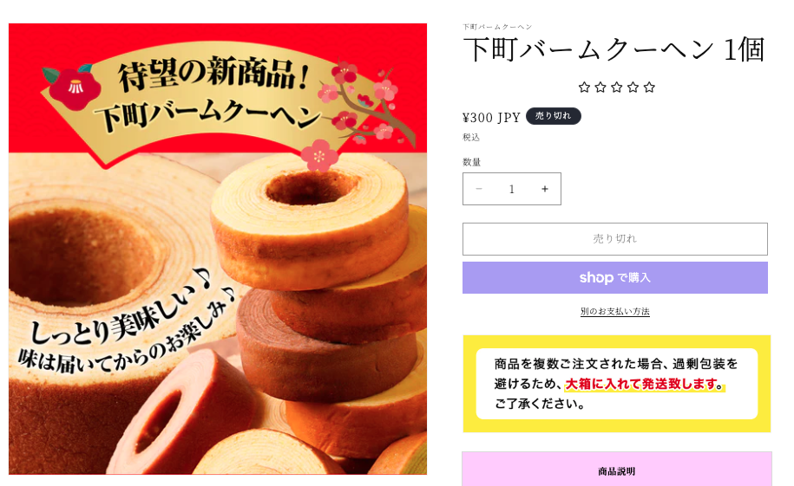Open the baumkuchen product image
Screen dimensions: 794x486
click(218, 249)
